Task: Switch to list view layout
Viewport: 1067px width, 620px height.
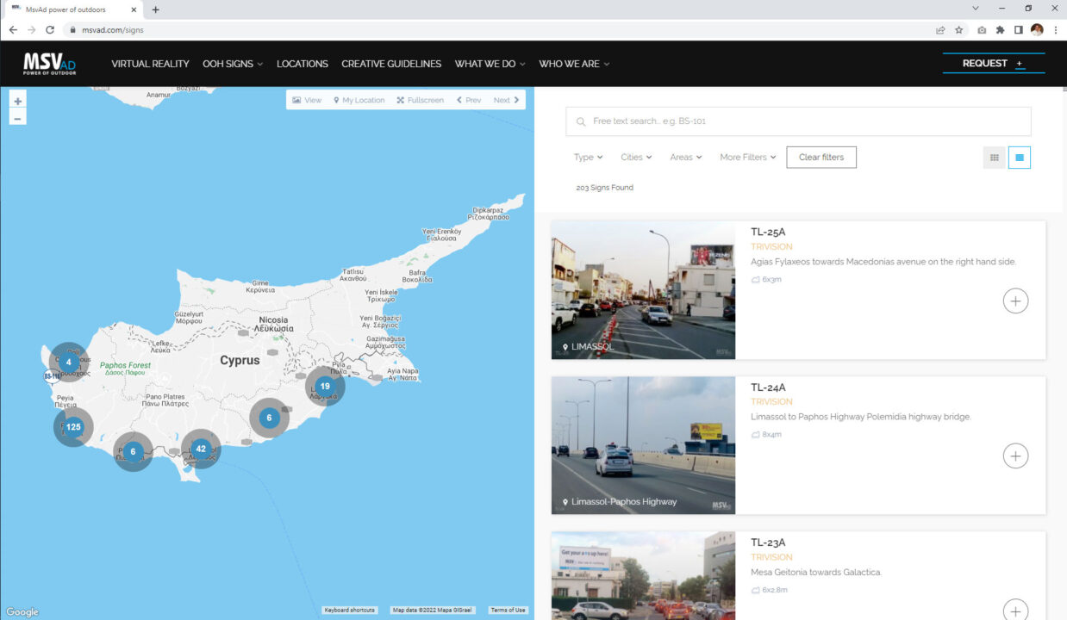Action: [1020, 158]
